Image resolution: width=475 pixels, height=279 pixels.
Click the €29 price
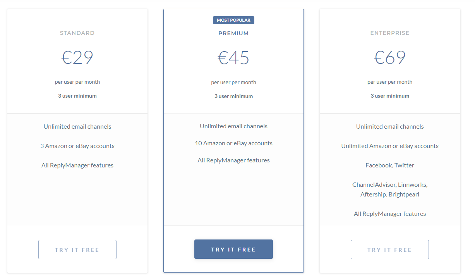77,58
